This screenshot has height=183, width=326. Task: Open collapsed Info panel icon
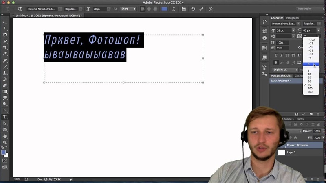[264, 38]
